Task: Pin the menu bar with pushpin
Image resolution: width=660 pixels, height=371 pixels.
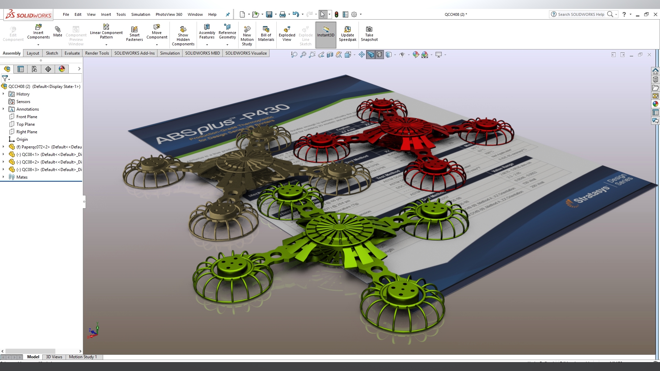Action: click(x=228, y=14)
